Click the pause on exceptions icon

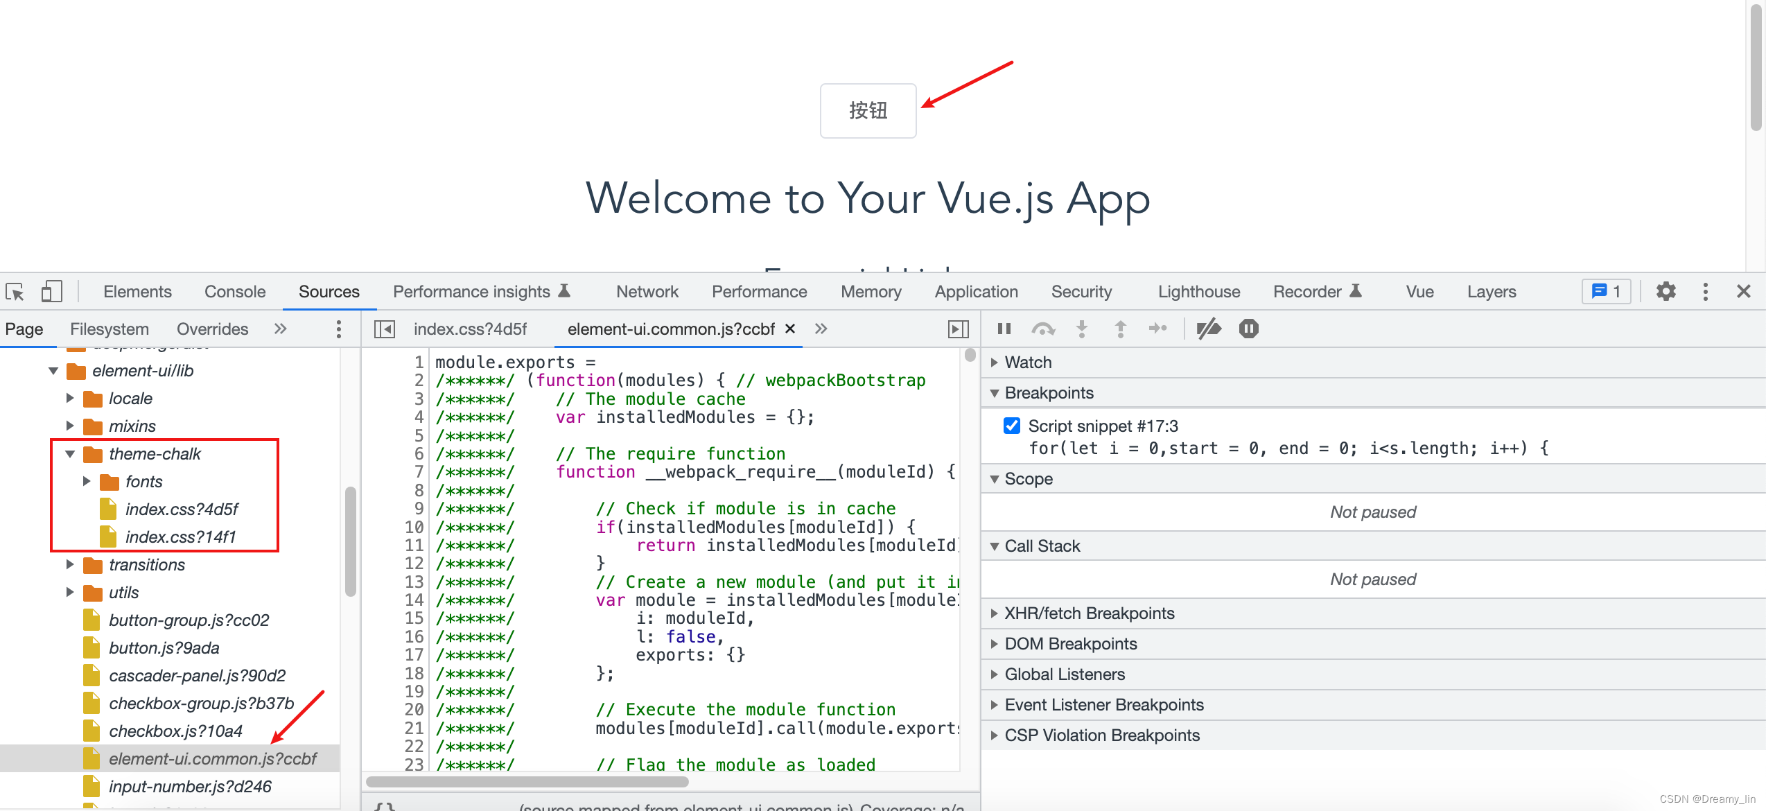point(1248,329)
